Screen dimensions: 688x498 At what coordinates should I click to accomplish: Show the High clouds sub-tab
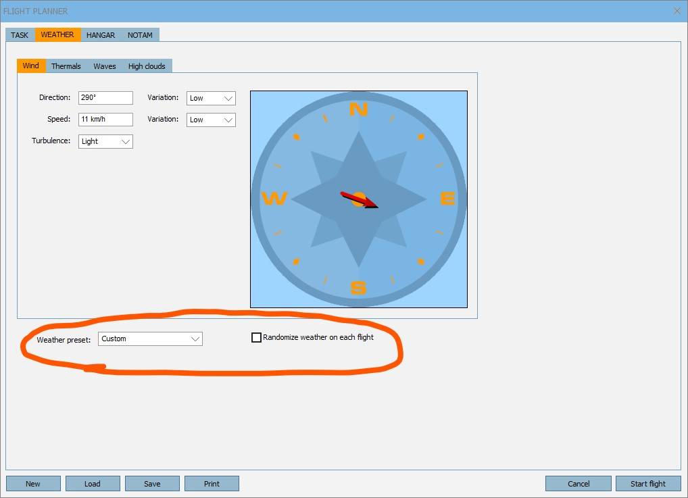click(x=147, y=66)
